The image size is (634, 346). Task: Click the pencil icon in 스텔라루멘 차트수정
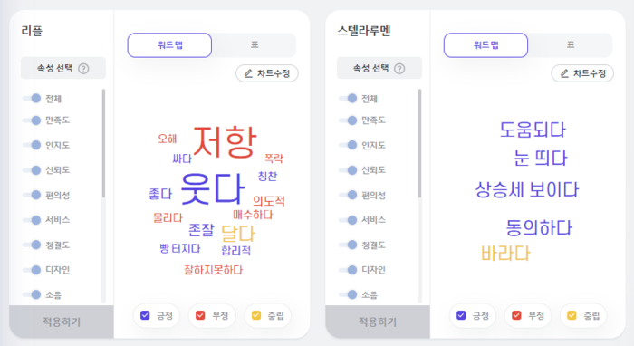tap(564, 73)
